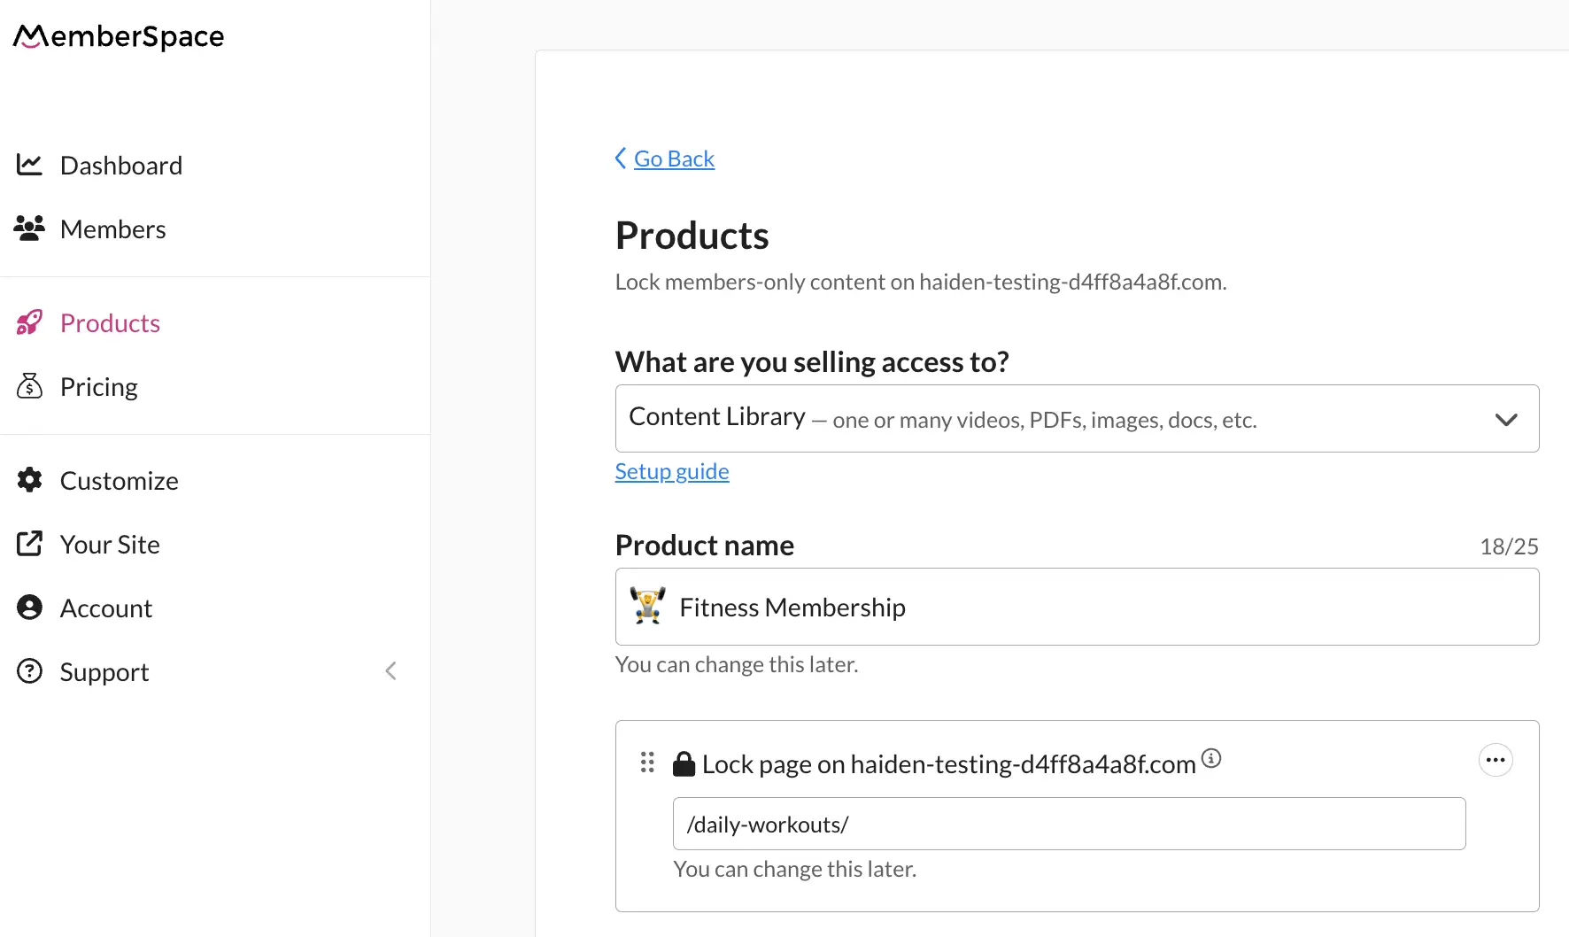This screenshot has height=937, width=1569.
Task: Open the Content Library dropdown
Action: tap(1077, 418)
